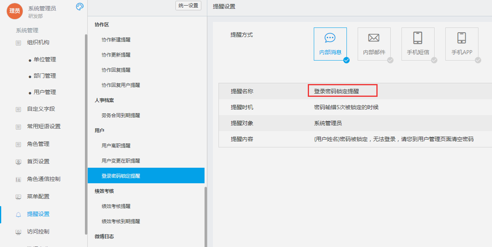Click the 提醒设置 bell icon

pyautogui.click(x=18, y=214)
